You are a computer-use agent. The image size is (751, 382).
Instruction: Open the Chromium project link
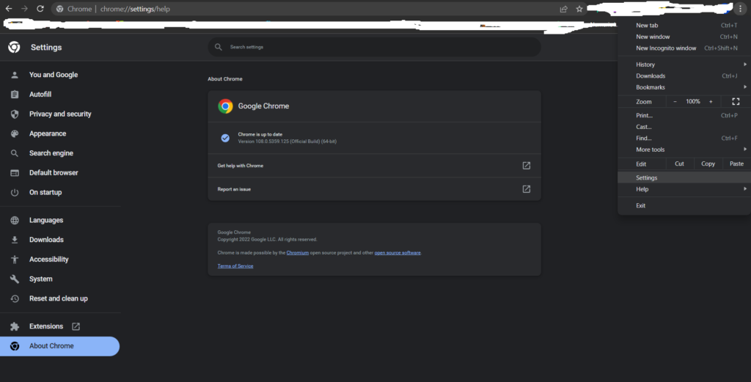[x=298, y=253]
